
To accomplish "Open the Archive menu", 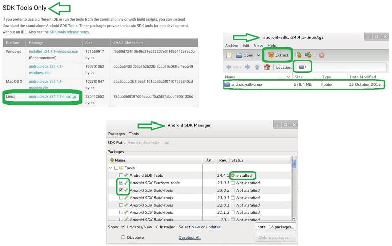I will (x=232, y=46).
